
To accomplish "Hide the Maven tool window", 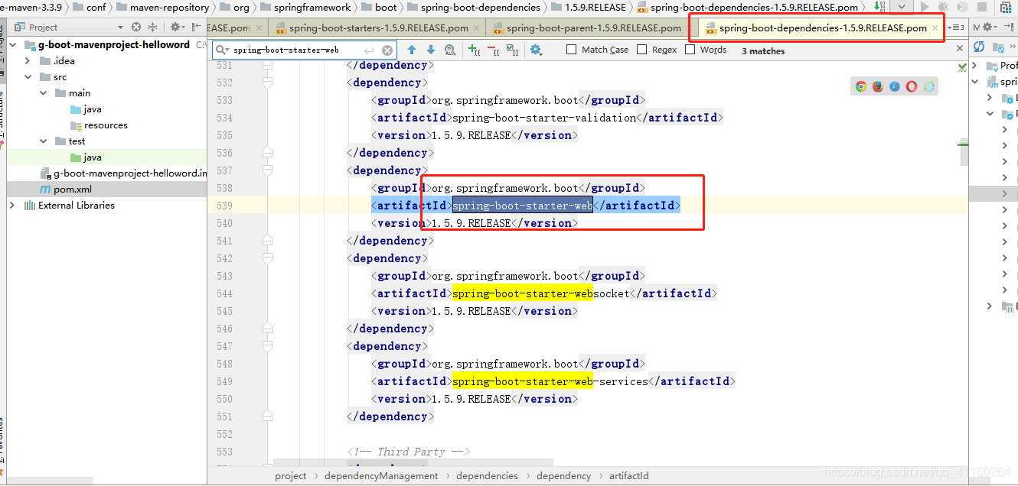I will (x=1009, y=27).
